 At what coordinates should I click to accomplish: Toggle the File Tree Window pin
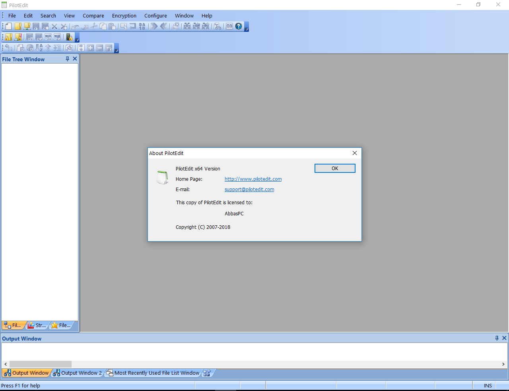point(67,59)
